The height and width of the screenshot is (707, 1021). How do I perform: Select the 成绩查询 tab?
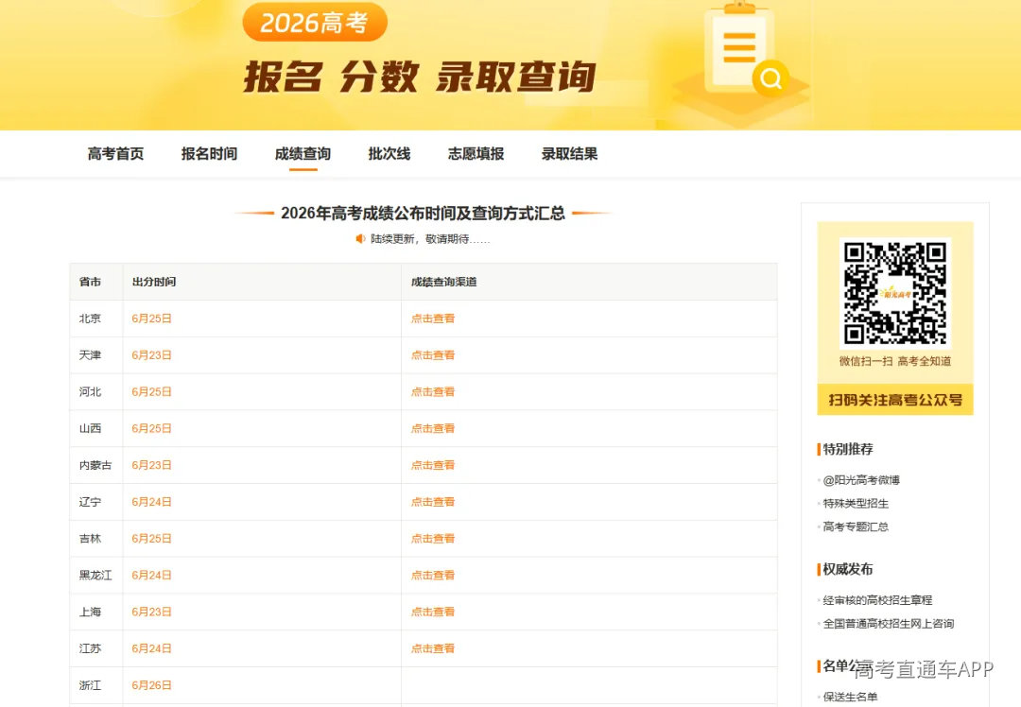(x=303, y=154)
